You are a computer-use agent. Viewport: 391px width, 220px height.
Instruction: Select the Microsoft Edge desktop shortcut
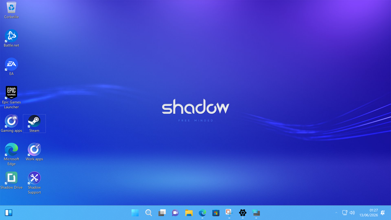click(x=11, y=154)
